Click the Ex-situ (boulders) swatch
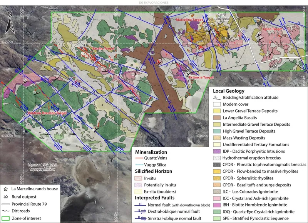The height and width of the screenshot is (223, 308). pyautogui.click(x=138, y=191)
